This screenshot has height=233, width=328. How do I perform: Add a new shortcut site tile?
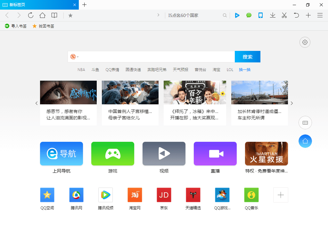click(281, 195)
